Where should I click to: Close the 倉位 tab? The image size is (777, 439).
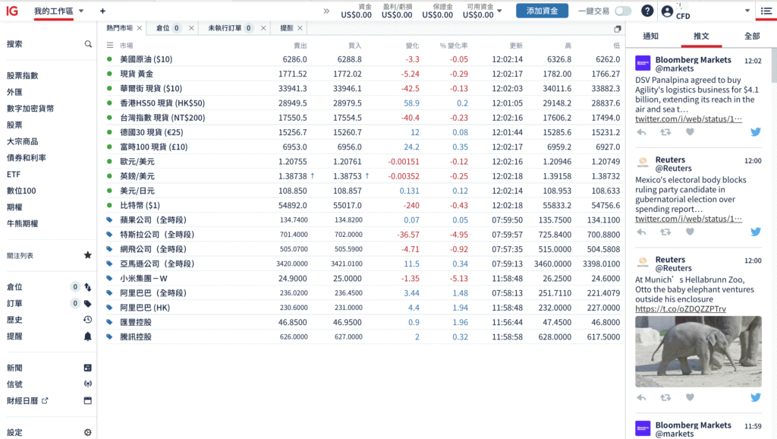pos(191,28)
